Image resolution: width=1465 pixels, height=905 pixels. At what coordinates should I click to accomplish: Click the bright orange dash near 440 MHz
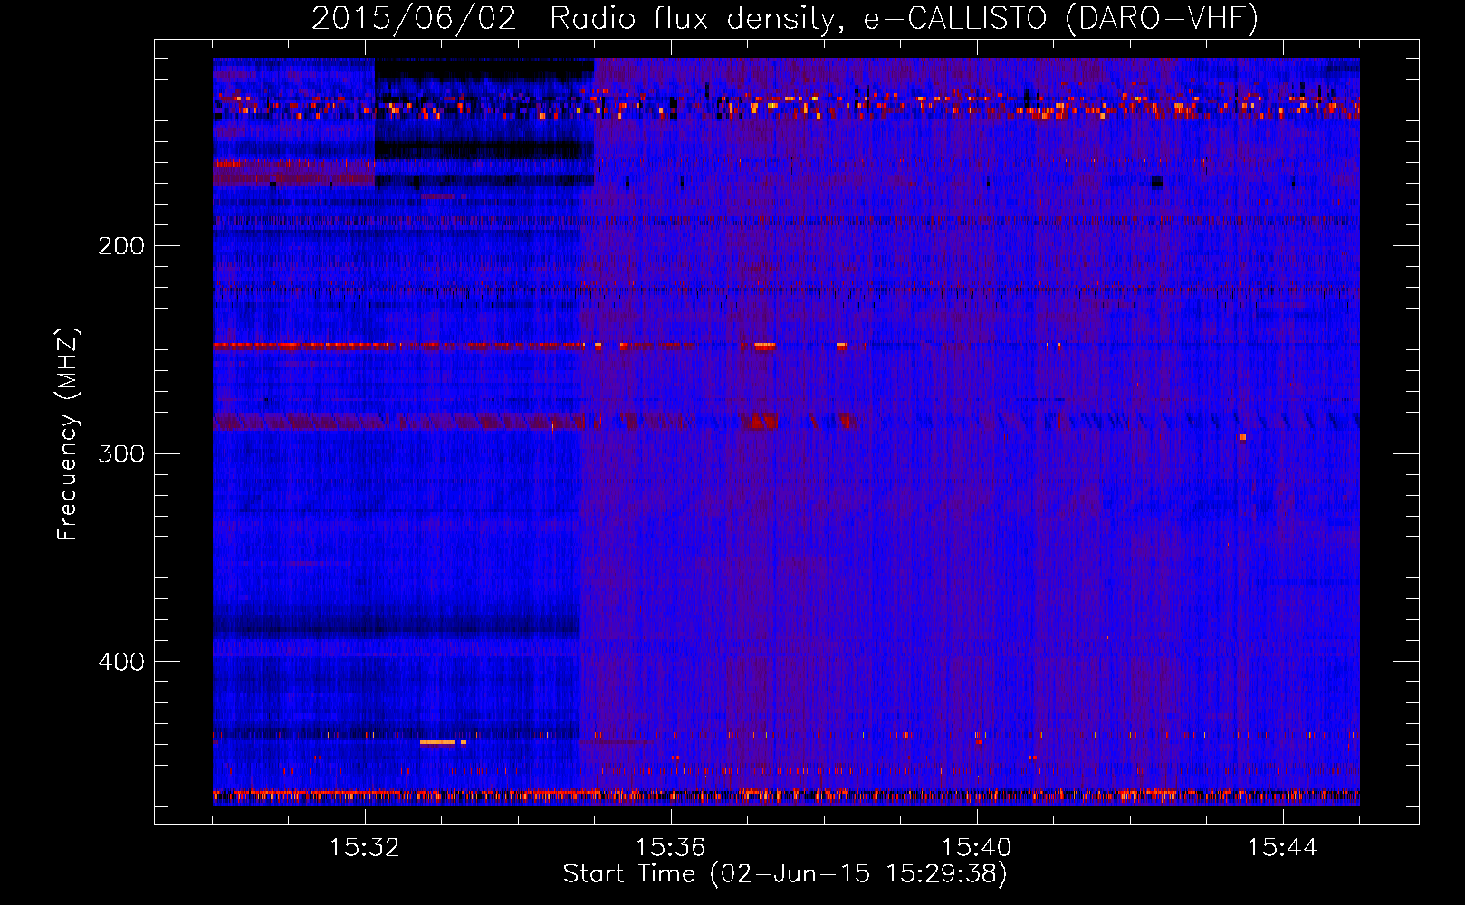[437, 742]
